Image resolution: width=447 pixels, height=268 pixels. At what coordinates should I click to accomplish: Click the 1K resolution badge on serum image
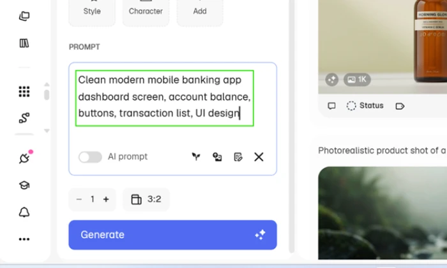[357, 80]
